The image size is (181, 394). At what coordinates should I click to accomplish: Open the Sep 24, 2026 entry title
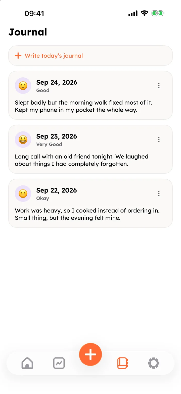(57, 82)
